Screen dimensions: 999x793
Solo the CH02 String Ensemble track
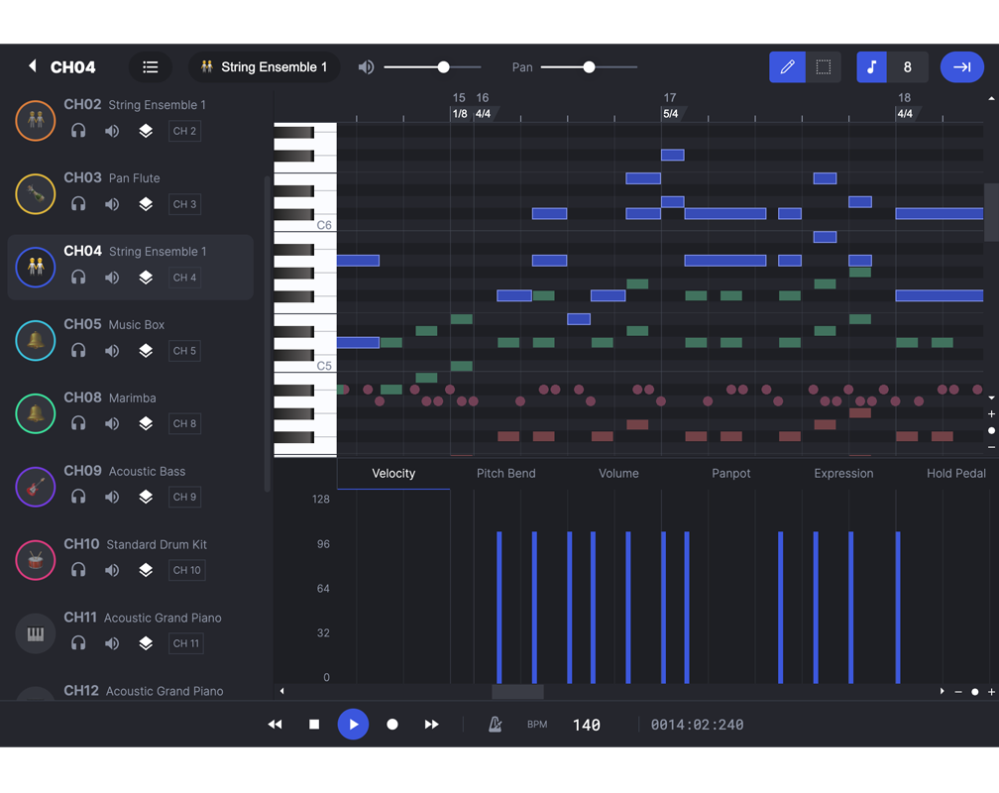(78, 131)
